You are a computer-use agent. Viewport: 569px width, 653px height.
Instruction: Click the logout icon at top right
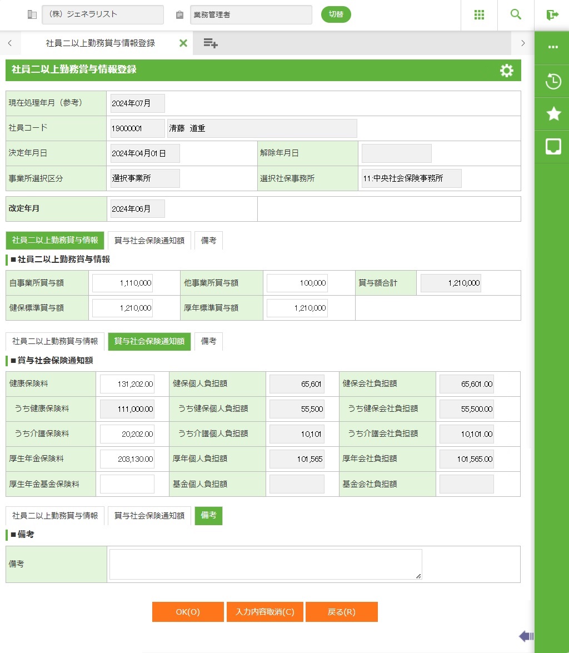552,15
